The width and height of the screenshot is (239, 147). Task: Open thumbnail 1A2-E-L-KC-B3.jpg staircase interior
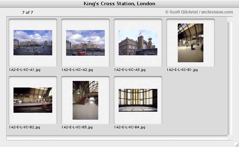85,100
